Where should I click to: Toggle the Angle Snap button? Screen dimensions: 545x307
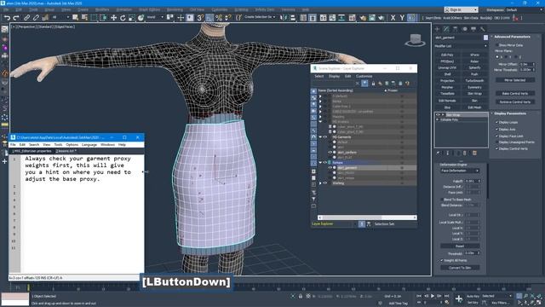point(209,18)
